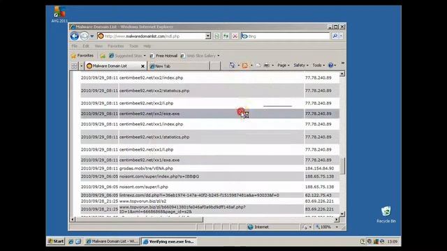Open the tab list dropdown arrow
Image resolution: width=447 pixels, height=251 pixels.
click(x=81, y=66)
